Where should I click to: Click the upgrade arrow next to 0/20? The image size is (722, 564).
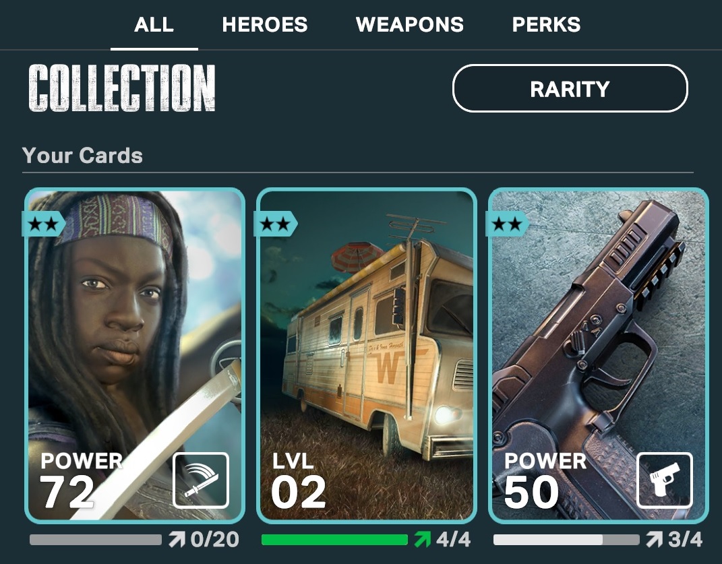pyautogui.click(x=177, y=539)
